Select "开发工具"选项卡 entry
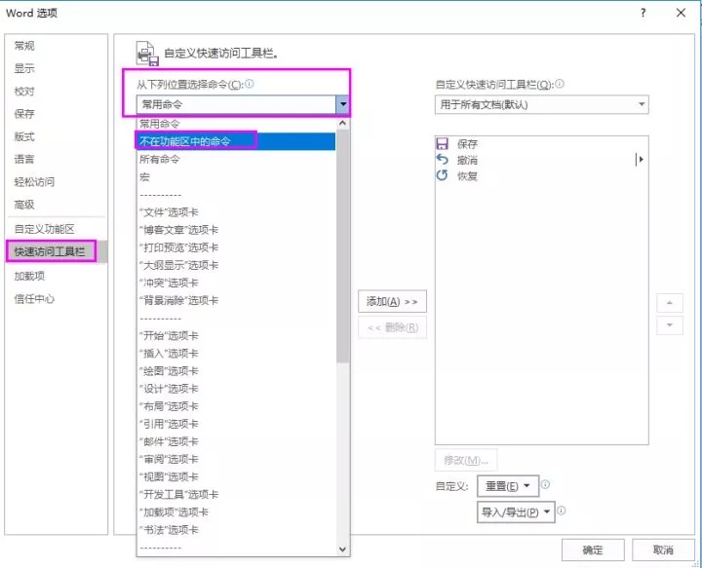Image resolution: width=702 pixels, height=568 pixels. (236, 495)
